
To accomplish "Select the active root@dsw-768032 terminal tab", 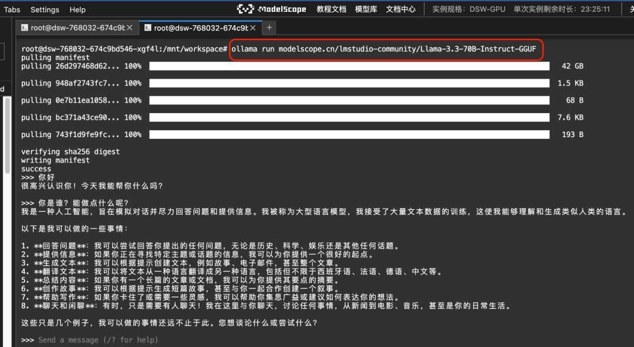I will (200, 28).
